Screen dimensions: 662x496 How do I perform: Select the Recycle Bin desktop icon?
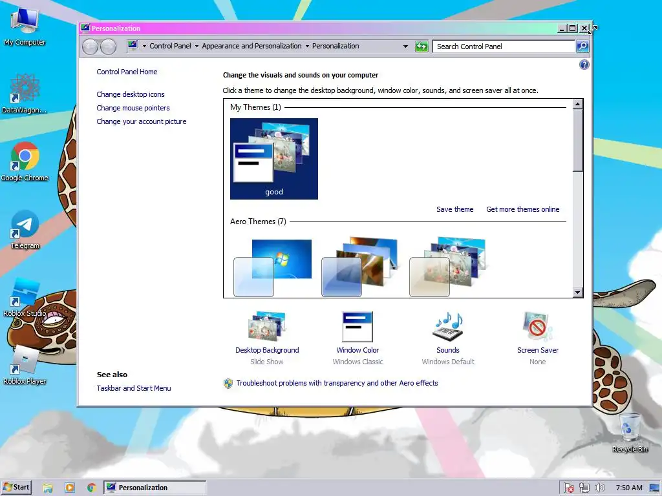(x=630, y=433)
